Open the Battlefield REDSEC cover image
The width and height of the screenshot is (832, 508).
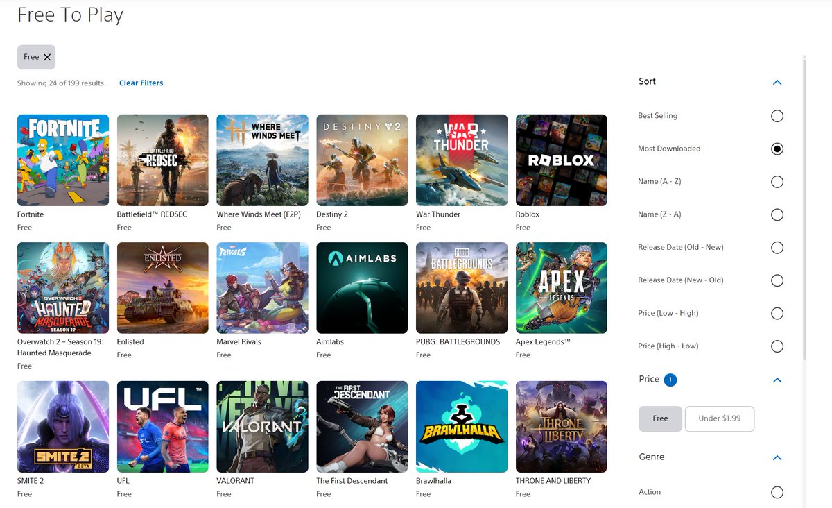pyautogui.click(x=163, y=160)
